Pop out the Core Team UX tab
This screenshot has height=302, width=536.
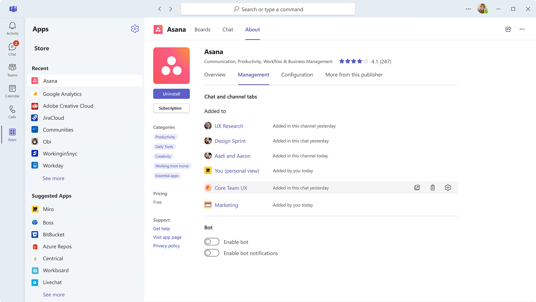pos(417,188)
